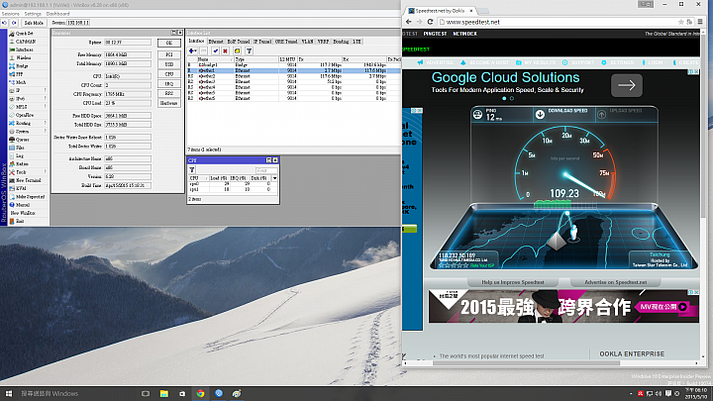Open Interfaces in WinBox sidebar
Image resolution: width=713 pixels, height=401 pixels.
pyautogui.click(x=25, y=50)
